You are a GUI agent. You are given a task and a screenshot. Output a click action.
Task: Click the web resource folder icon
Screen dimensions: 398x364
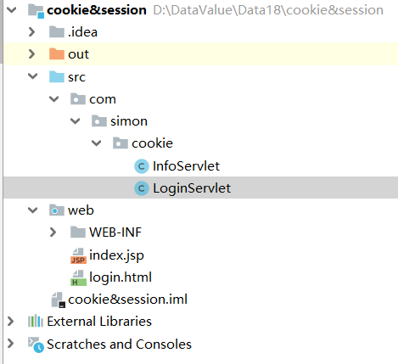click(57, 210)
